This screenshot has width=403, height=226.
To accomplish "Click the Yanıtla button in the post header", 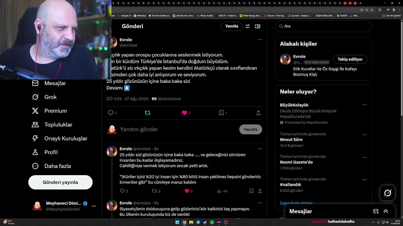I will (x=232, y=26).
